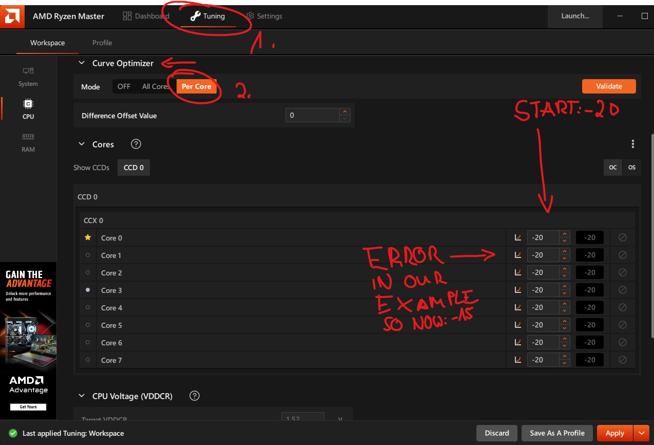Click Save As A Profile
This screenshot has height=445, width=654.
[x=557, y=433]
